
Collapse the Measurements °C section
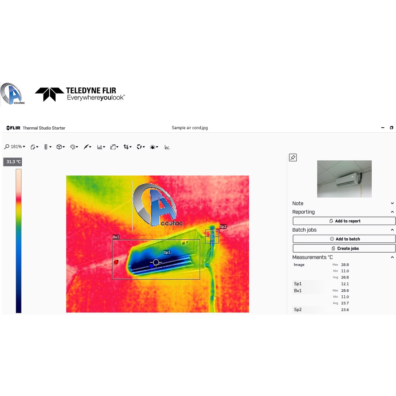tap(392, 257)
